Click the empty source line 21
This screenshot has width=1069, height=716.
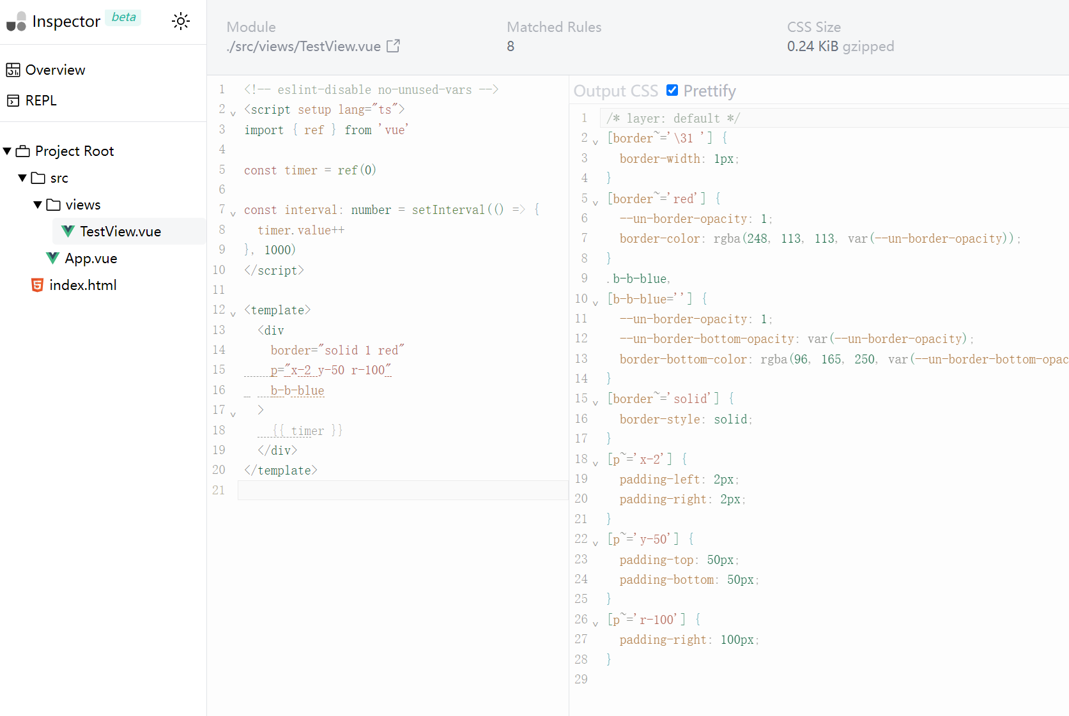[x=403, y=490]
